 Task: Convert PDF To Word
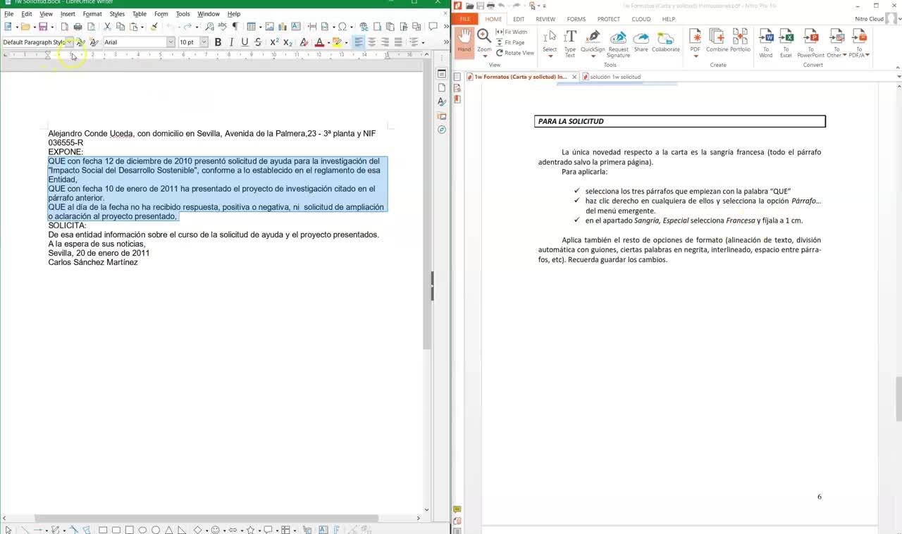click(x=766, y=42)
